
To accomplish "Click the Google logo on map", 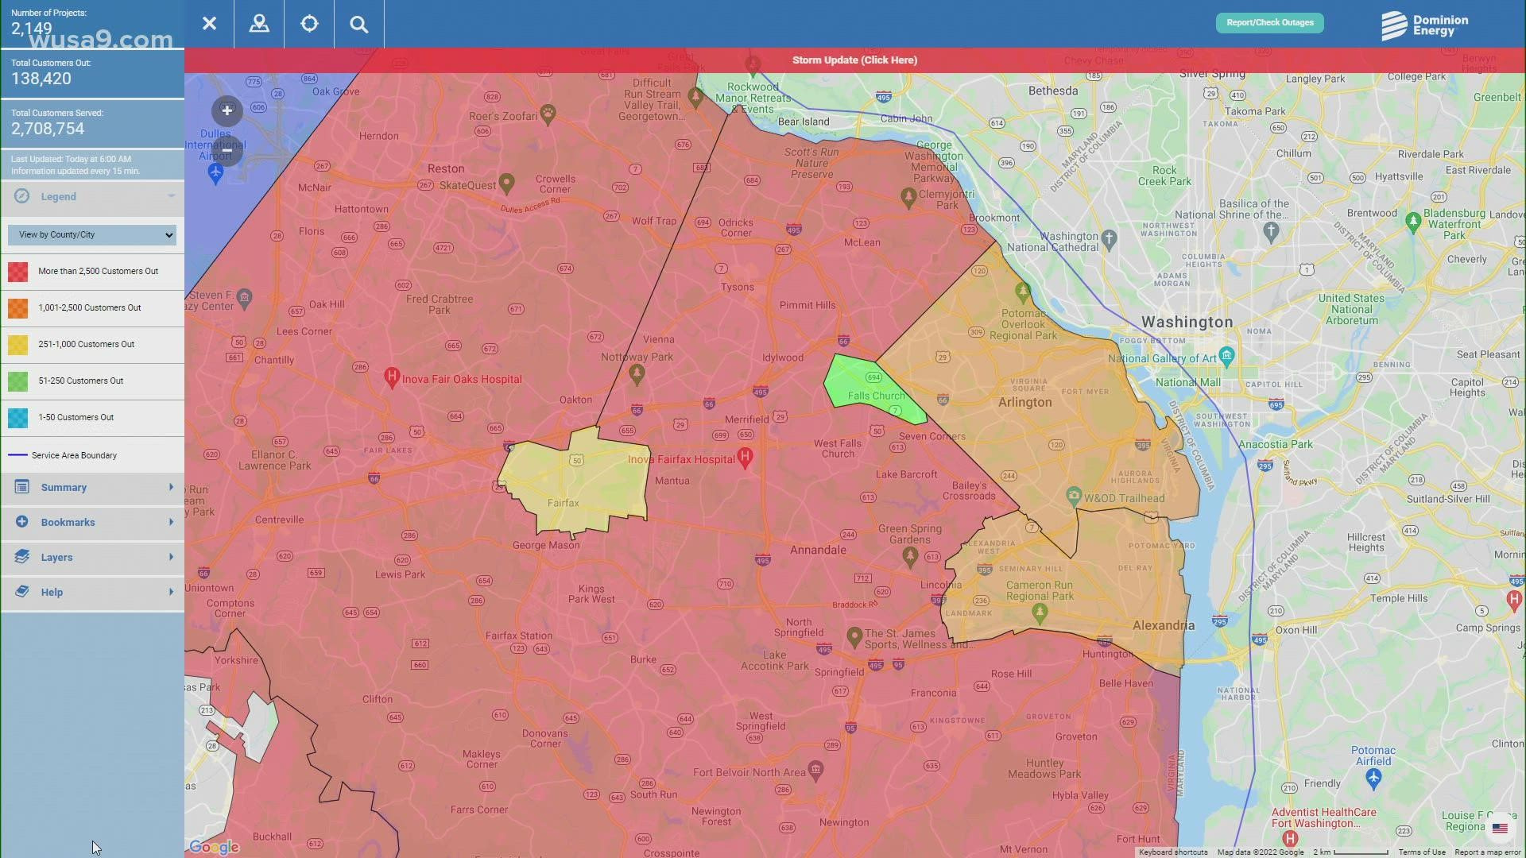I will tap(214, 847).
